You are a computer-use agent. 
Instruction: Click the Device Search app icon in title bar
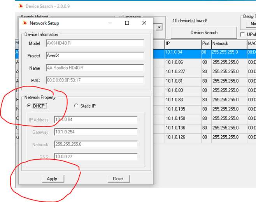click(x=20, y=6)
